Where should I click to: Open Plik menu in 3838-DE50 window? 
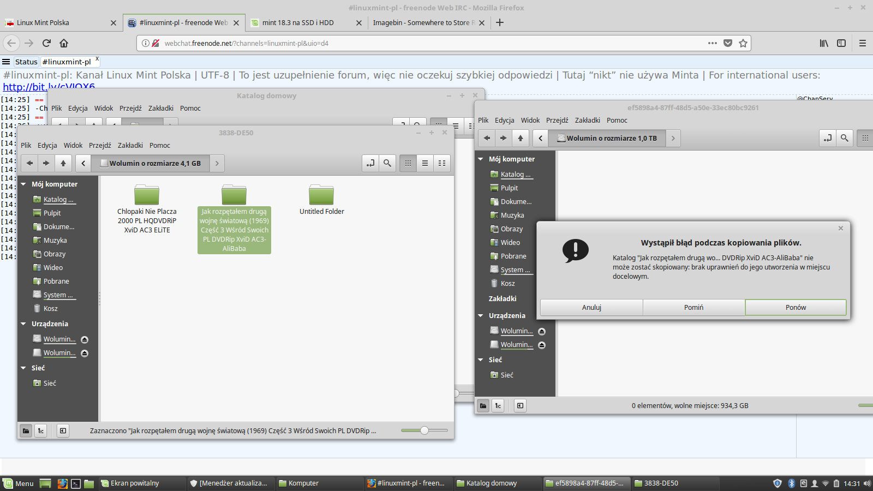pos(26,146)
